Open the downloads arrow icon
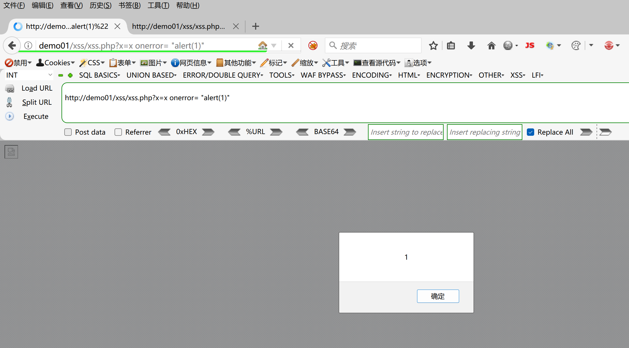Image resolution: width=629 pixels, height=348 pixels. tap(471, 45)
